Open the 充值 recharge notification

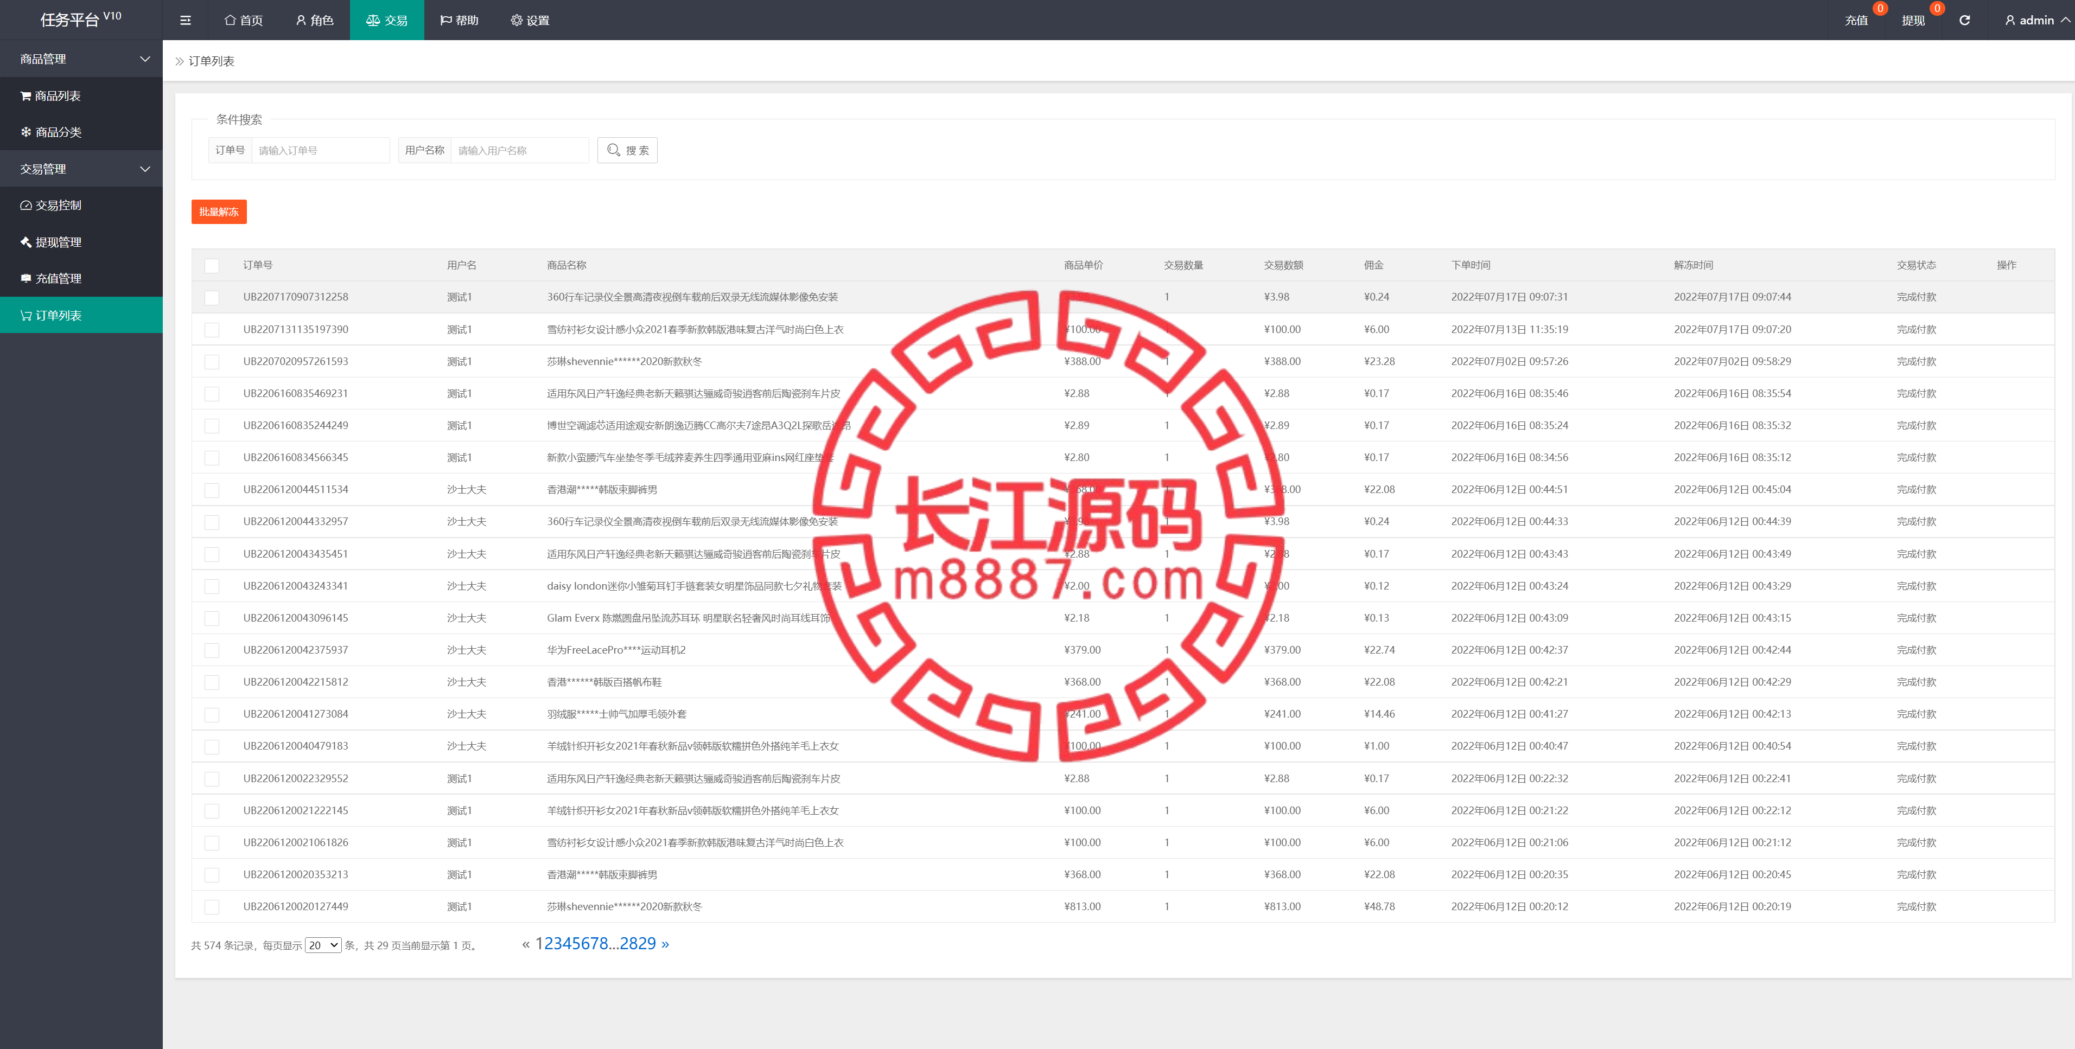tap(1856, 20)
